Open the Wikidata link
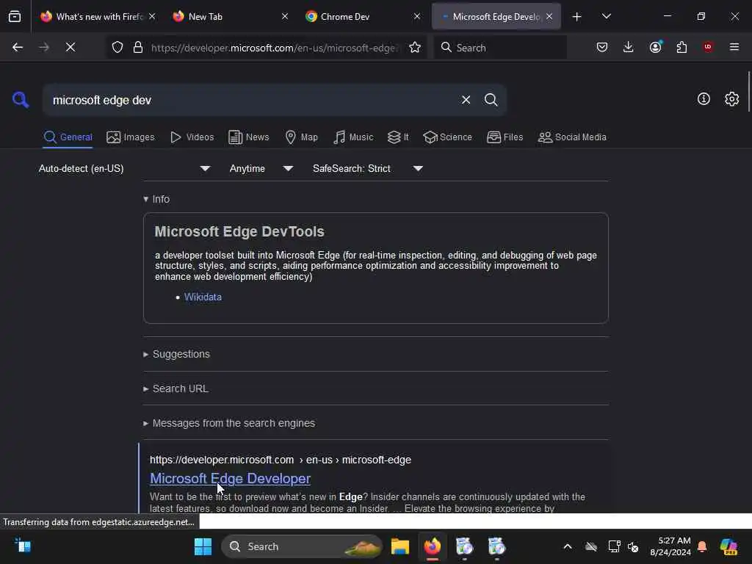This screenshot has height=564, width=752. pyautogui.click(x=203, y=297)
